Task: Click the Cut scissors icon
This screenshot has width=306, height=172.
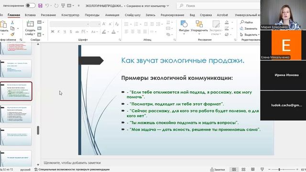Action: (x=12, y=22)
